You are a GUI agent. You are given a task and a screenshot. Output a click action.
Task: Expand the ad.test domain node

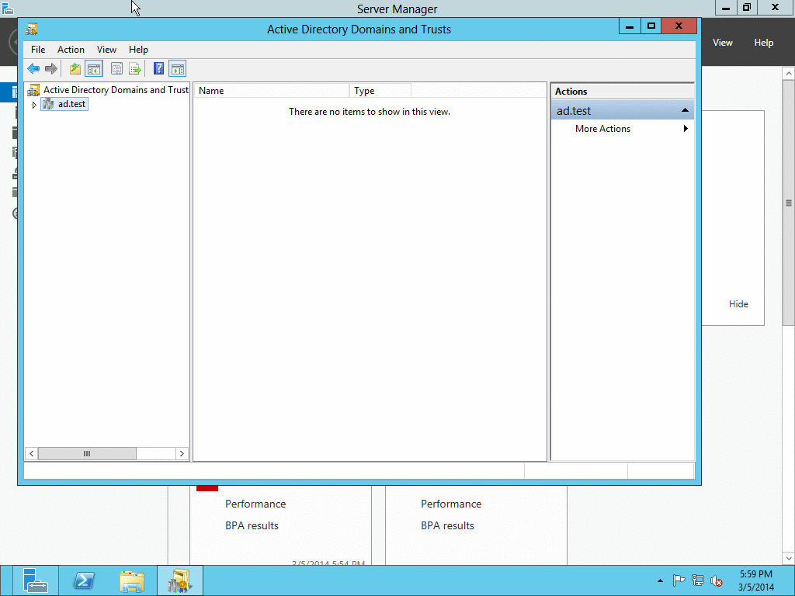[x=33, y=103]
